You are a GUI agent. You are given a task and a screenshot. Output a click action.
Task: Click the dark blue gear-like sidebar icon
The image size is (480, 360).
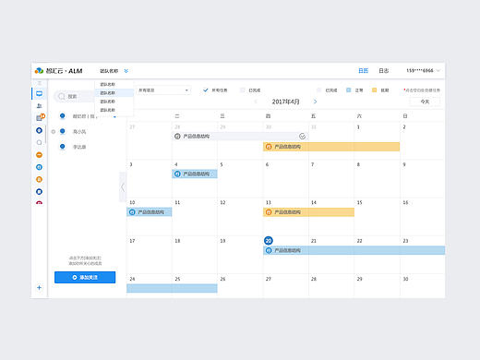[39, 130]
